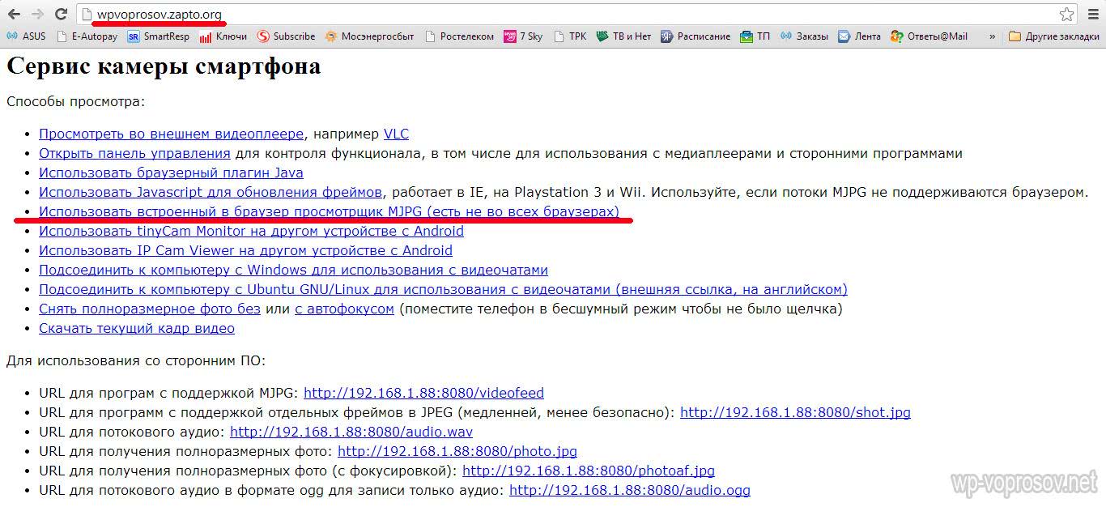This screenshot has height=507, width=1106.
Task: Open the Другие закладки bookmarks folder
Action: tap(1053, 36)
